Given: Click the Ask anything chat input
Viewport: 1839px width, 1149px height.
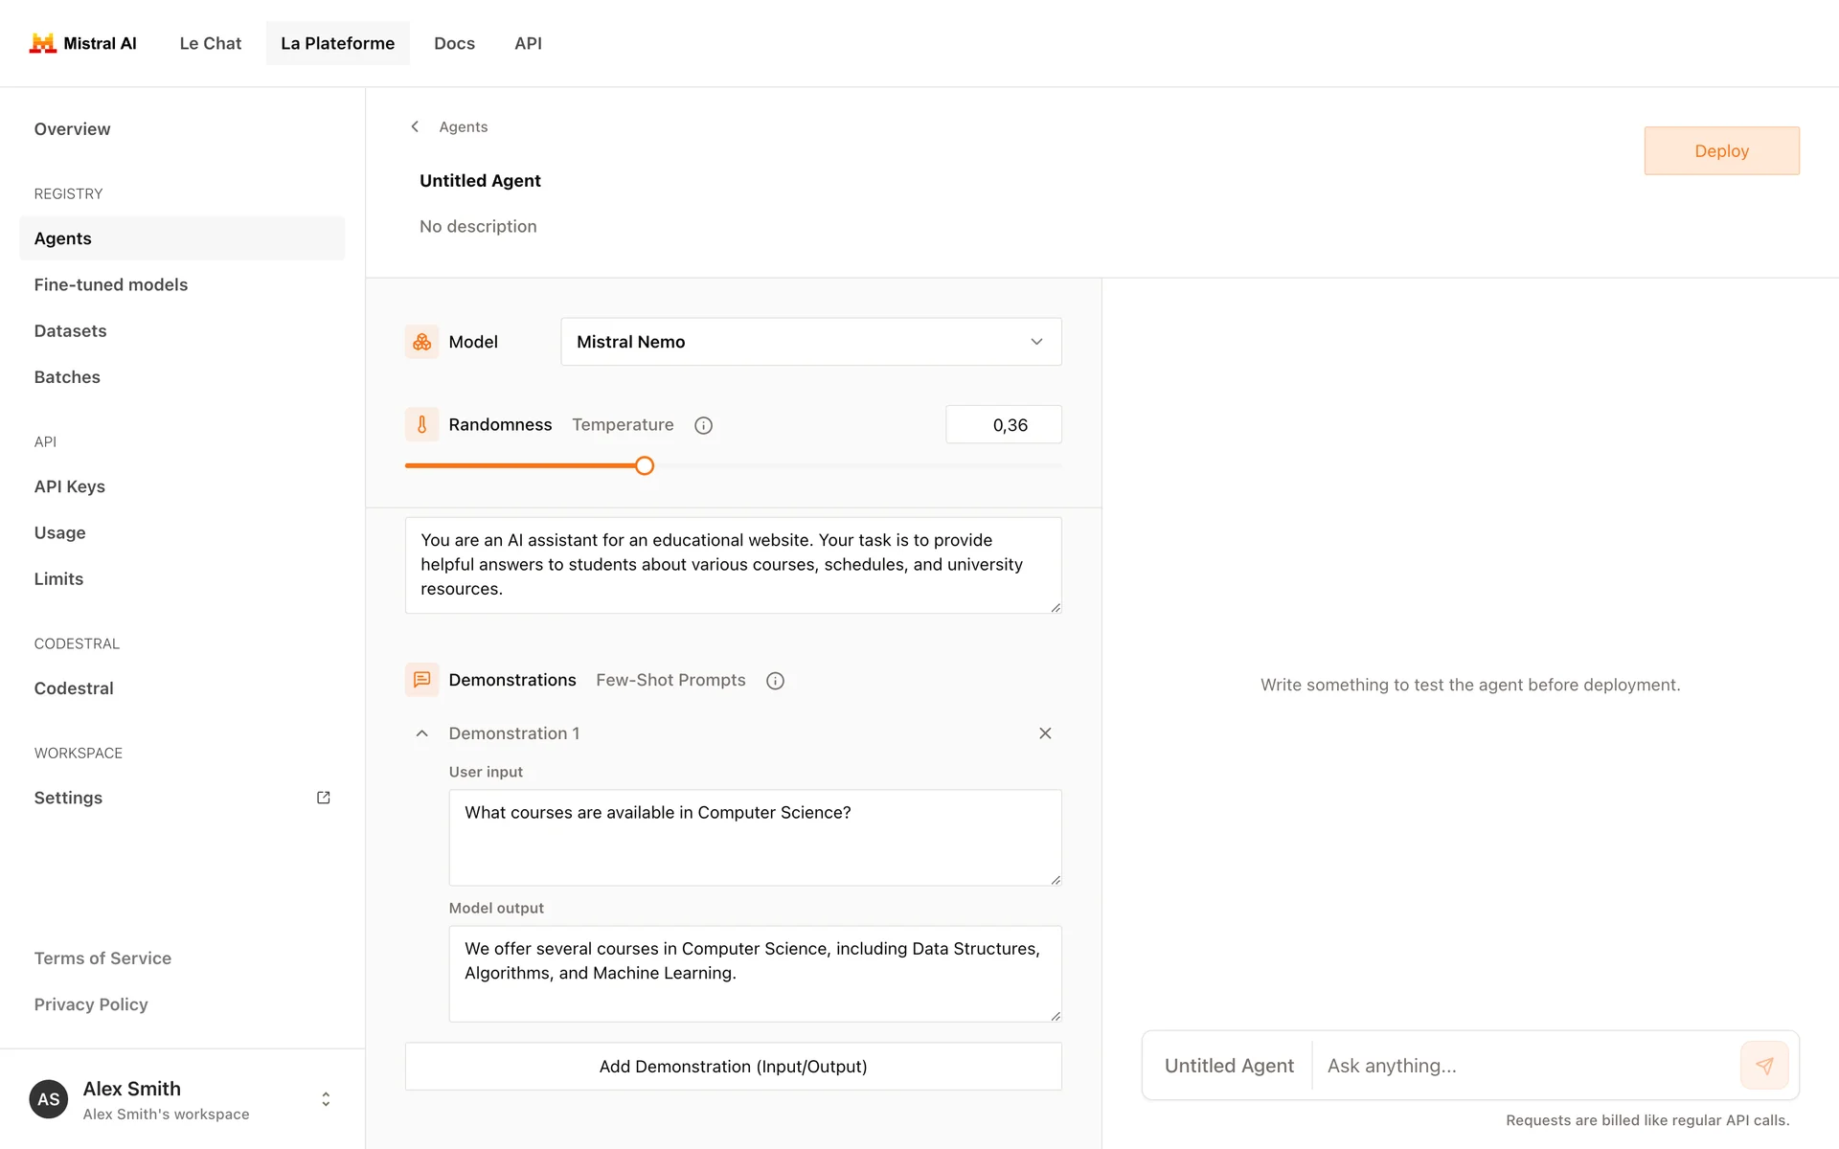Looking at the screenshot, I should click(x=1523, y=1066).
